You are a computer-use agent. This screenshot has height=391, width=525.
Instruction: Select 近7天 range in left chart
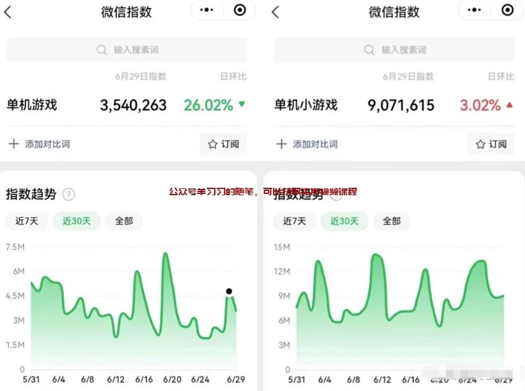coord(27,221)
